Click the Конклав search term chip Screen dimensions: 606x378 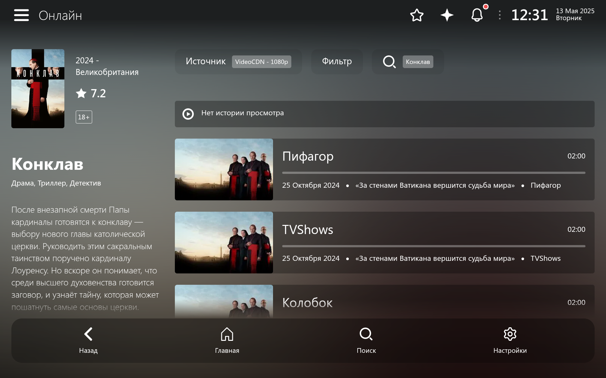click(418, 62)
